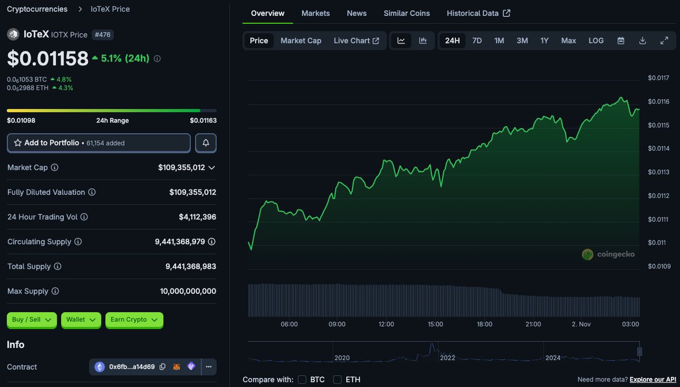This screenshot has height=387, width=680.
Task: Switch to candlestick chart icon
Action: click(423, 41)
